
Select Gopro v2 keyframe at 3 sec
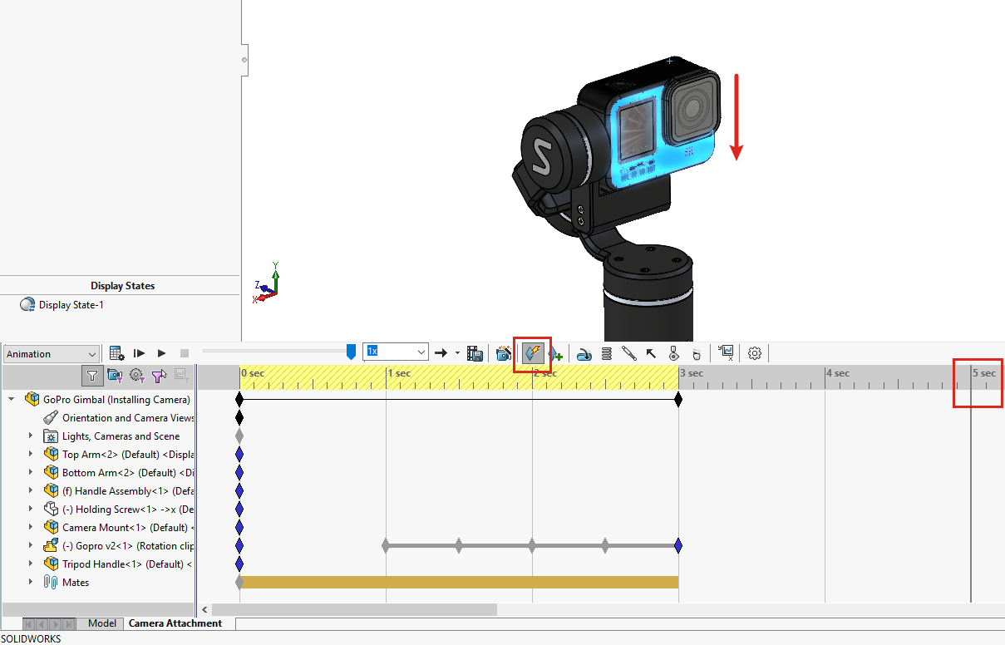point(678,546)
